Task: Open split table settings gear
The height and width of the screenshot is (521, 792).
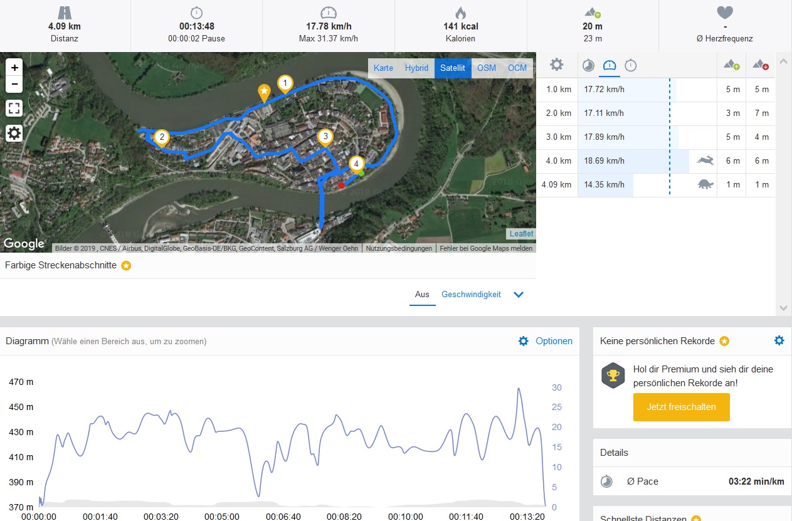Action: [x=556, y=65]
